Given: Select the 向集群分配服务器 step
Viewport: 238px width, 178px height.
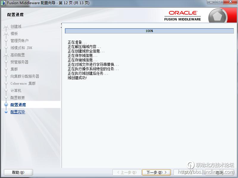Looking at the screenshot, I should (25, 76).
